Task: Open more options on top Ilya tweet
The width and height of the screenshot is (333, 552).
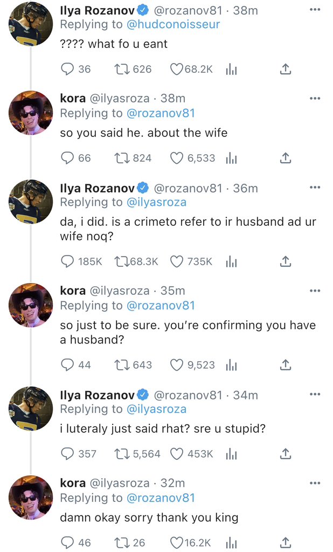Action: (x=315, y=10)
